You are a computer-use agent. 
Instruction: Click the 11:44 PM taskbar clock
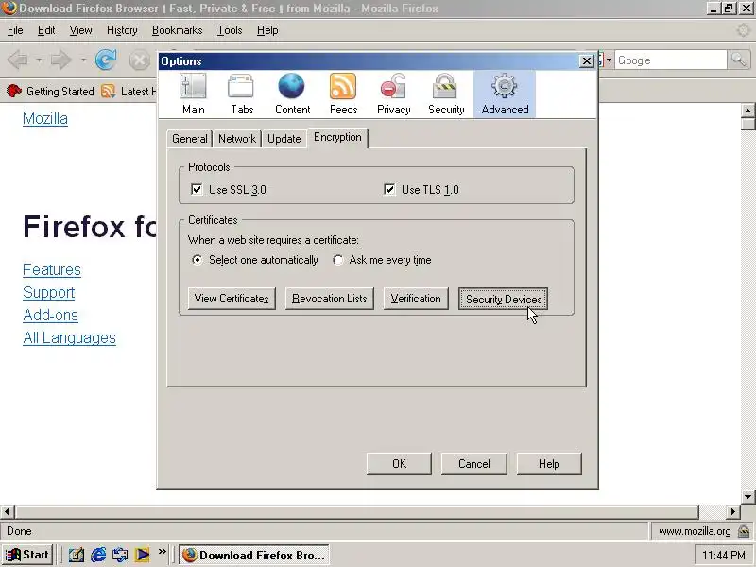(x=723, y=556)
